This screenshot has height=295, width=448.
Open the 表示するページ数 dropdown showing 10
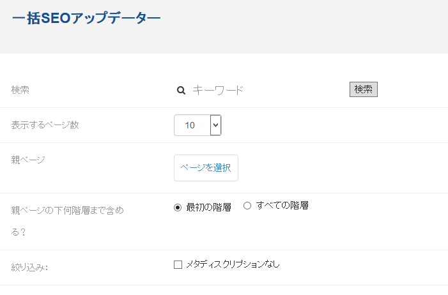[x=197, y=125]
